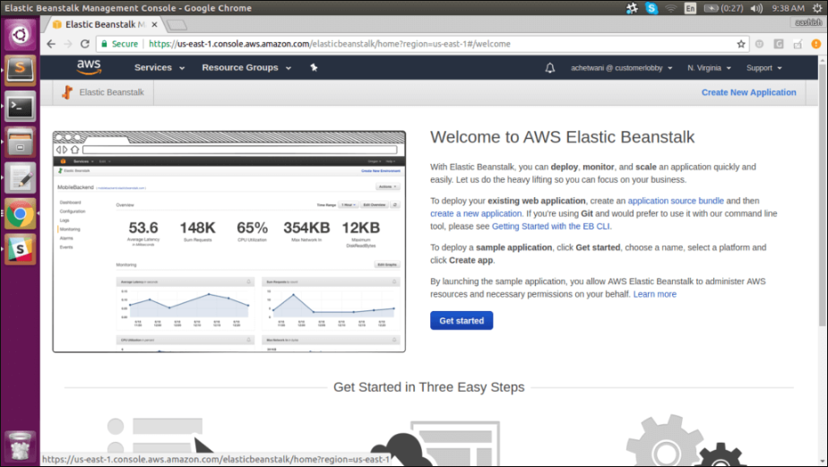Open Sublime Text from the launcher

[20, 70]
